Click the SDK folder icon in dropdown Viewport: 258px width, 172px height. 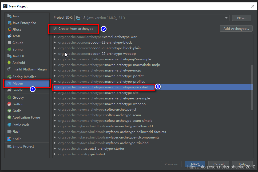click(x=78, y=18)
